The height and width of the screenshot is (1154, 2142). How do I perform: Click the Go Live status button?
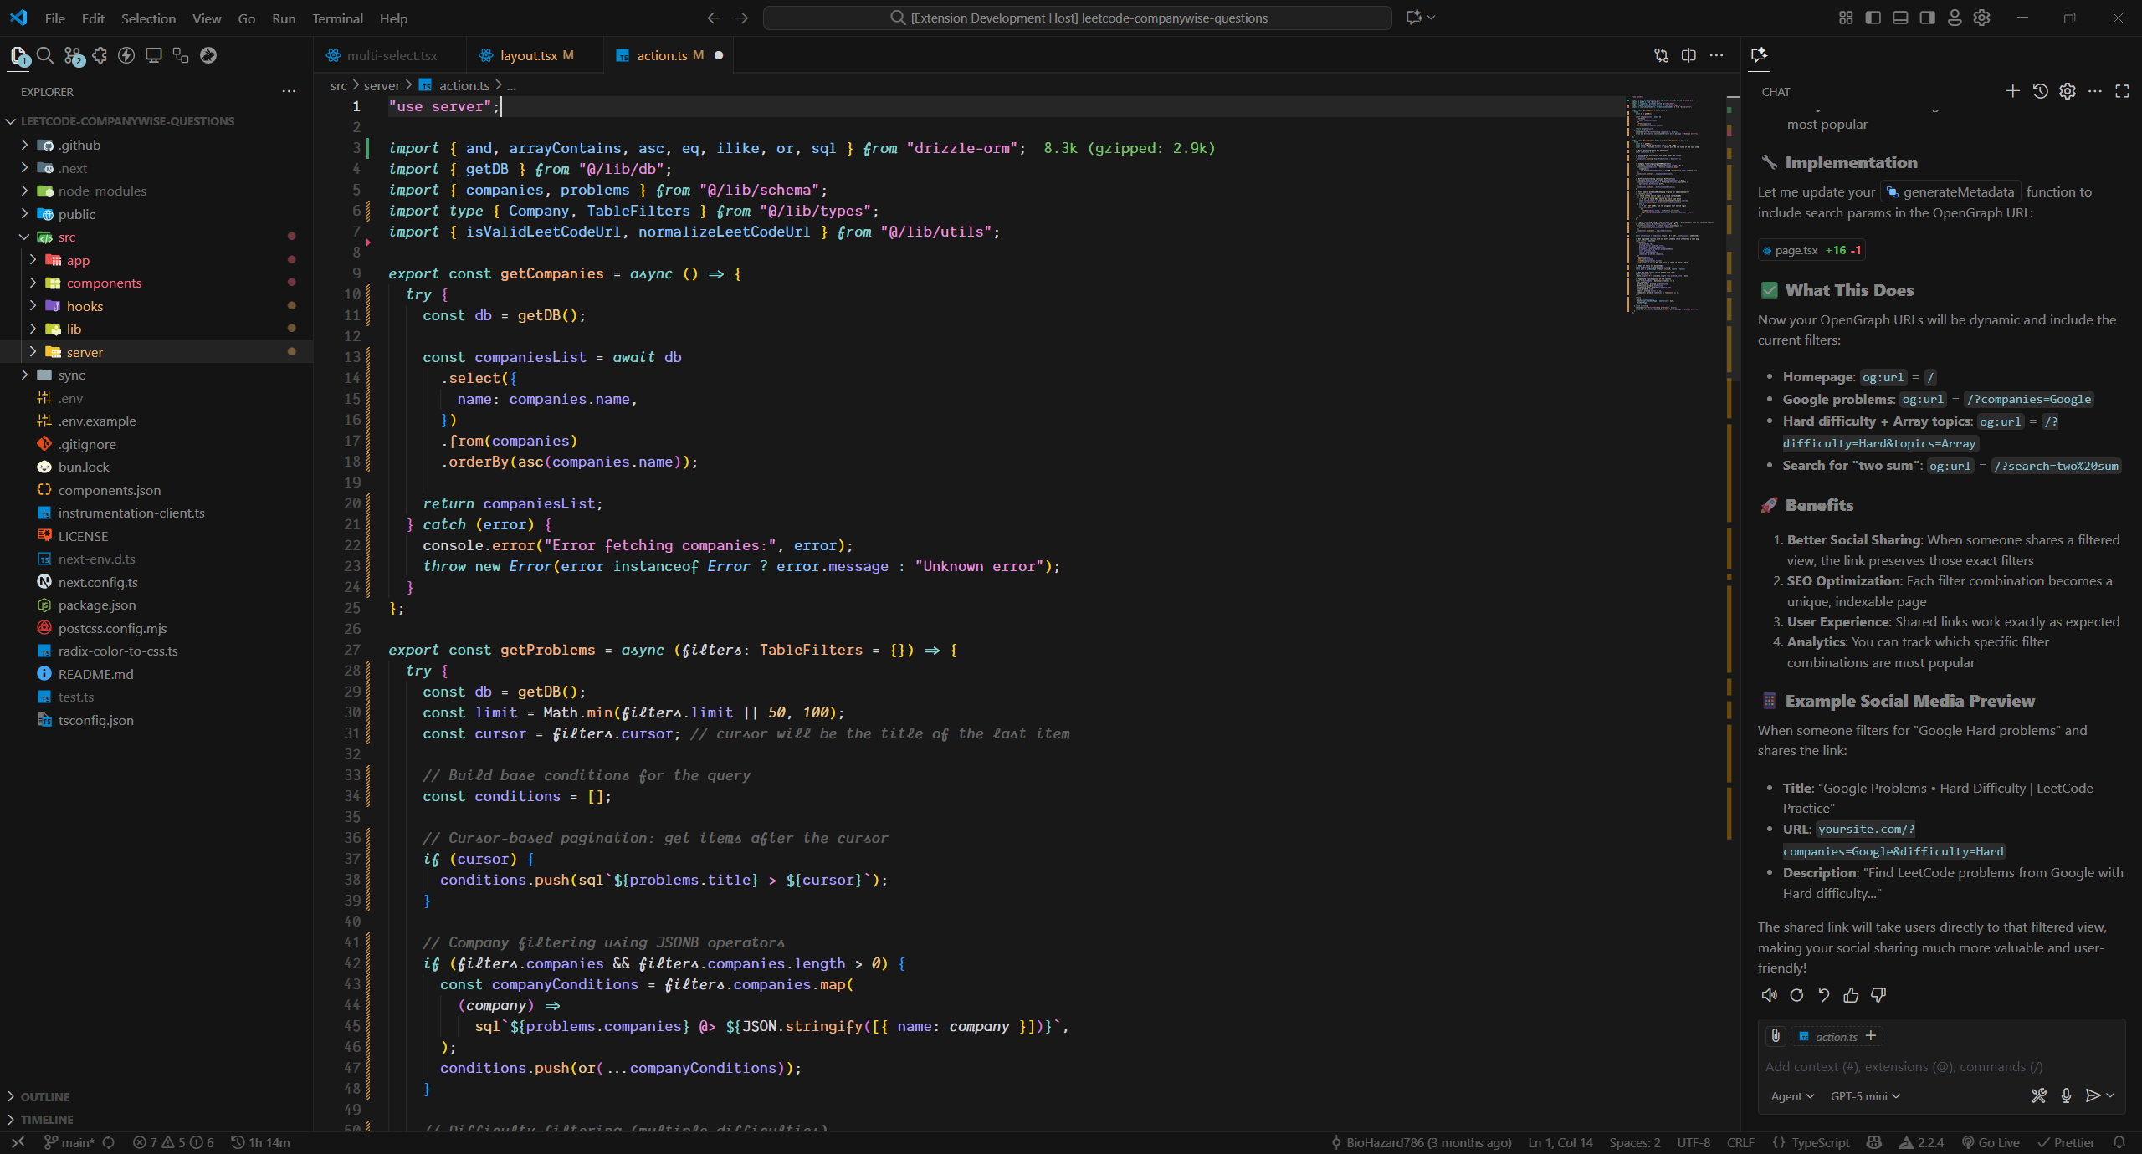tap(1991, 1142)
